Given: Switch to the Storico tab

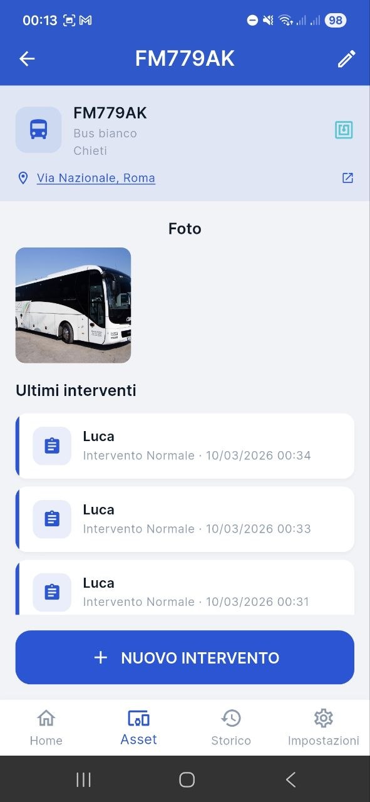Looking at the screenshot, I should (x=231, y=727).
